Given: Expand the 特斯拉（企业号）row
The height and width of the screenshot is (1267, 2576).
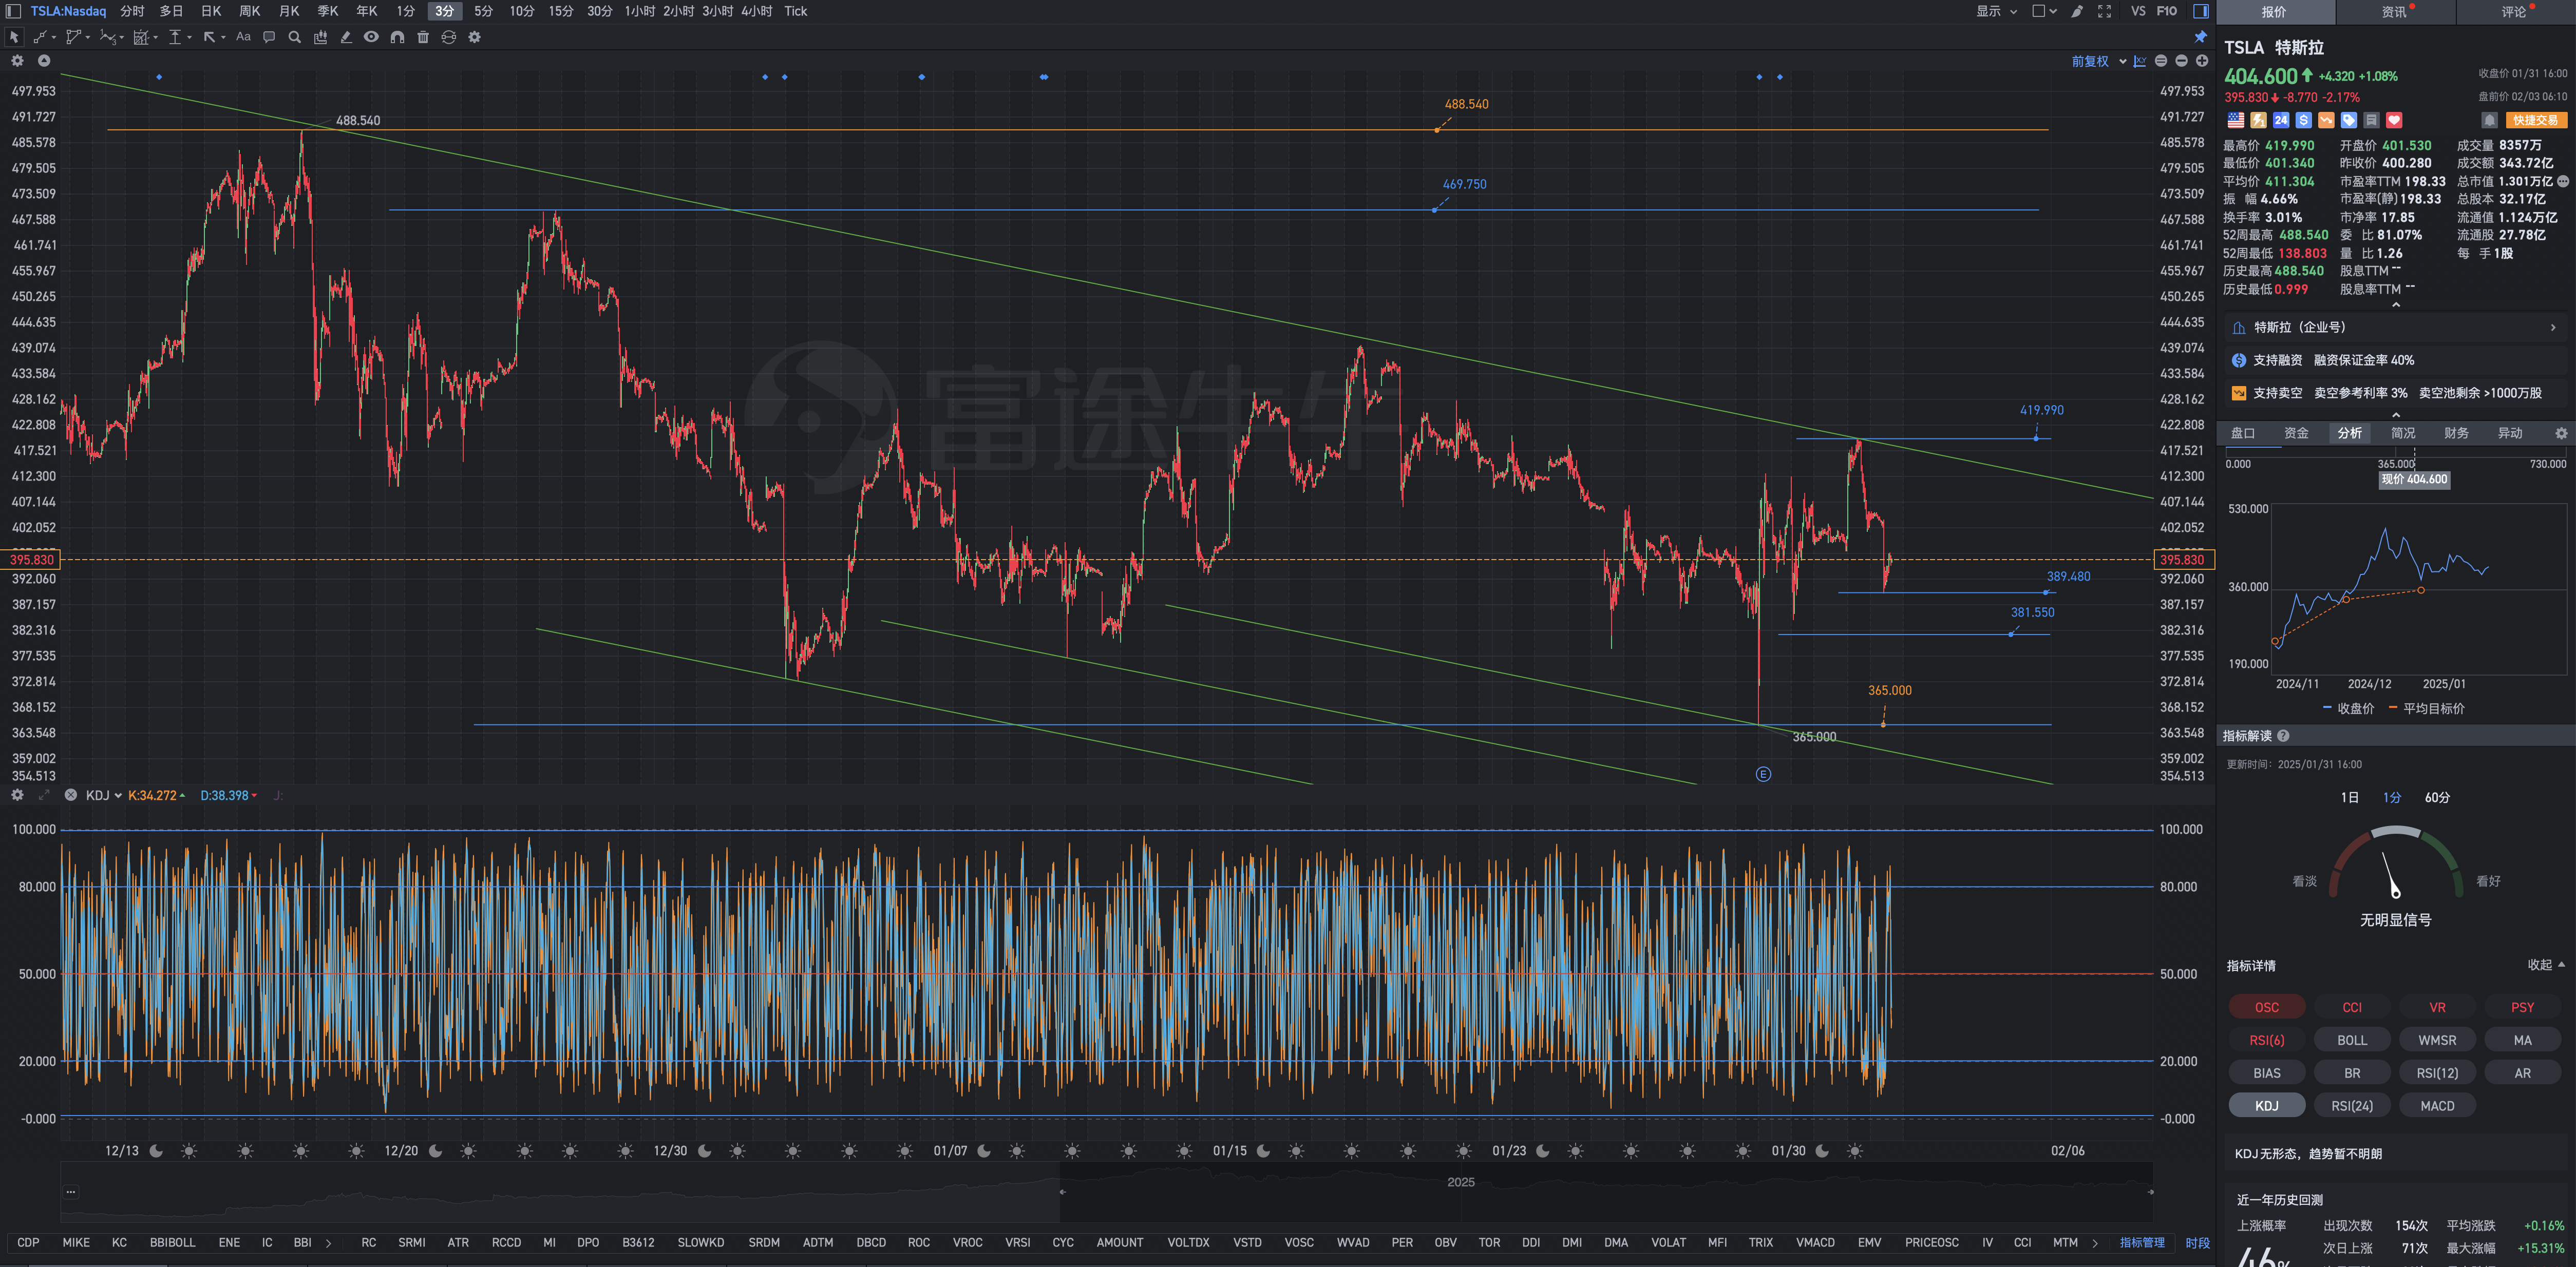Looking at the screenshot, I should coord(2395,327).
